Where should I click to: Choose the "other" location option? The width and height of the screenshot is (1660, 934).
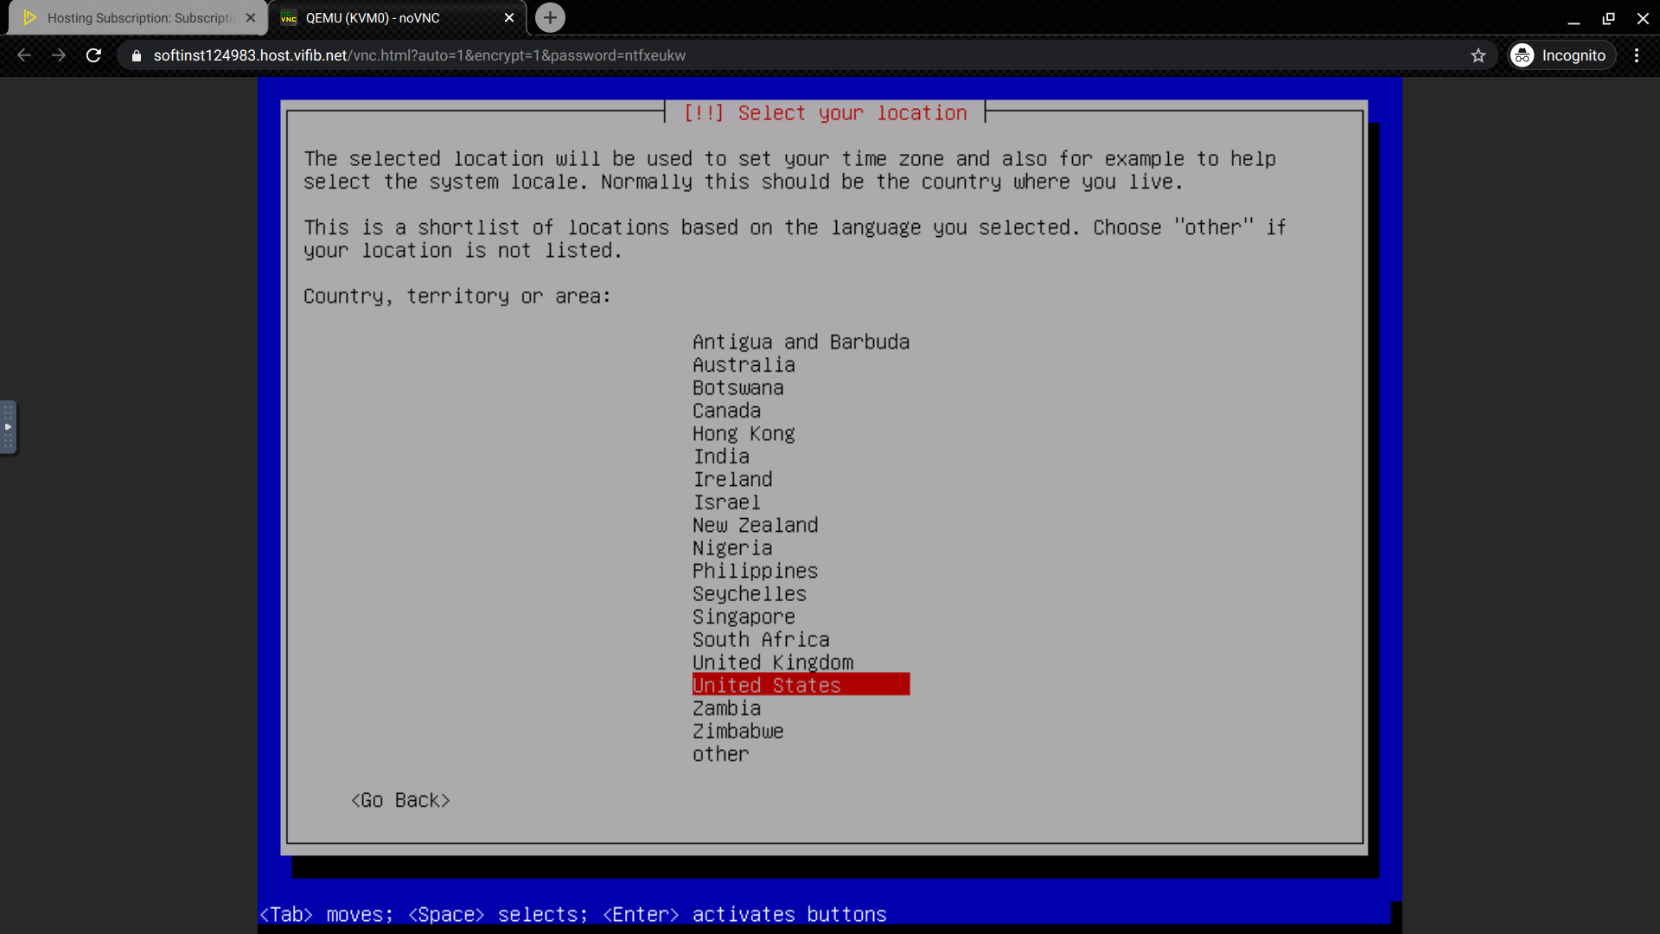[720, 755]
